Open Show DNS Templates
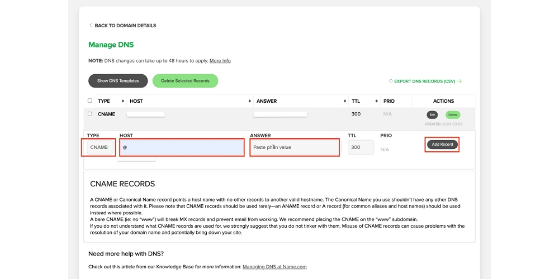Viewport: 559px width, 279px height. (x=118, y=81)
